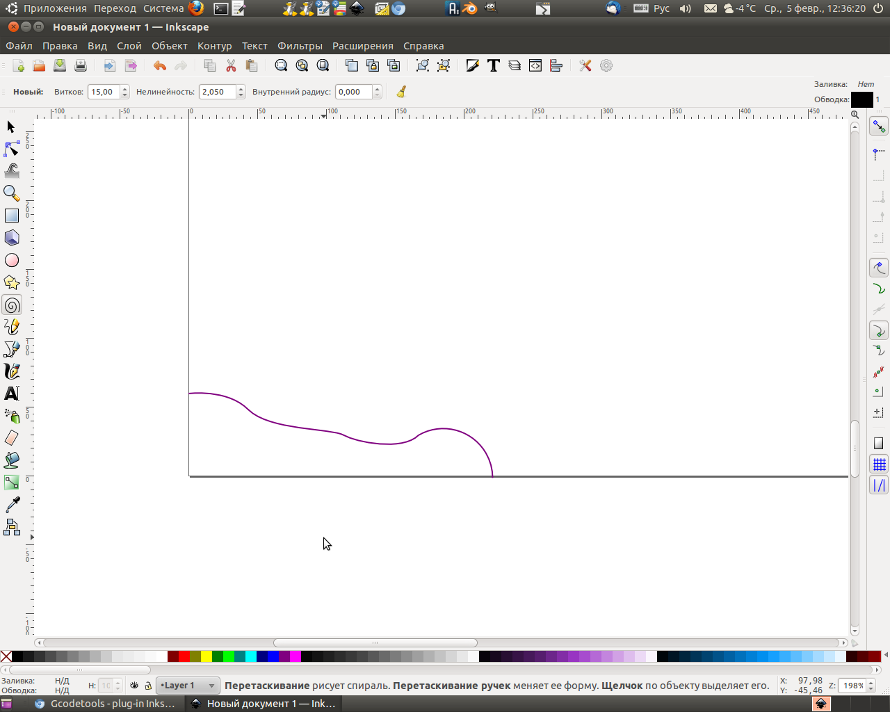Open the Приложения system menu
Viewport: 890px width, 712px height.
point(55,8)
